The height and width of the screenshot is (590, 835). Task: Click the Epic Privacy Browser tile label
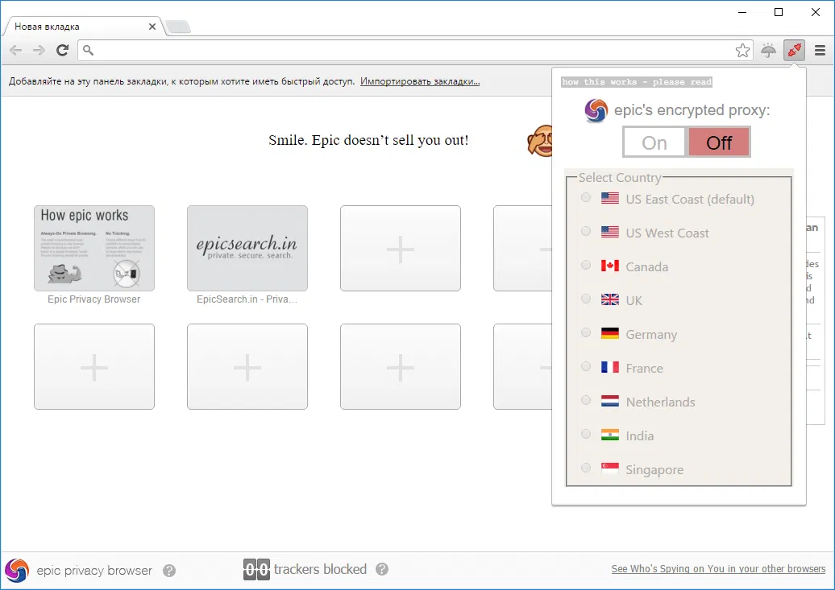(93, 299)
